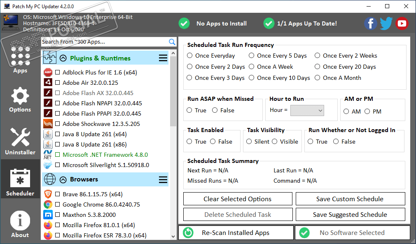Click the search magnifier icon
Screen dimensions: 416x244
click(172, 42)
